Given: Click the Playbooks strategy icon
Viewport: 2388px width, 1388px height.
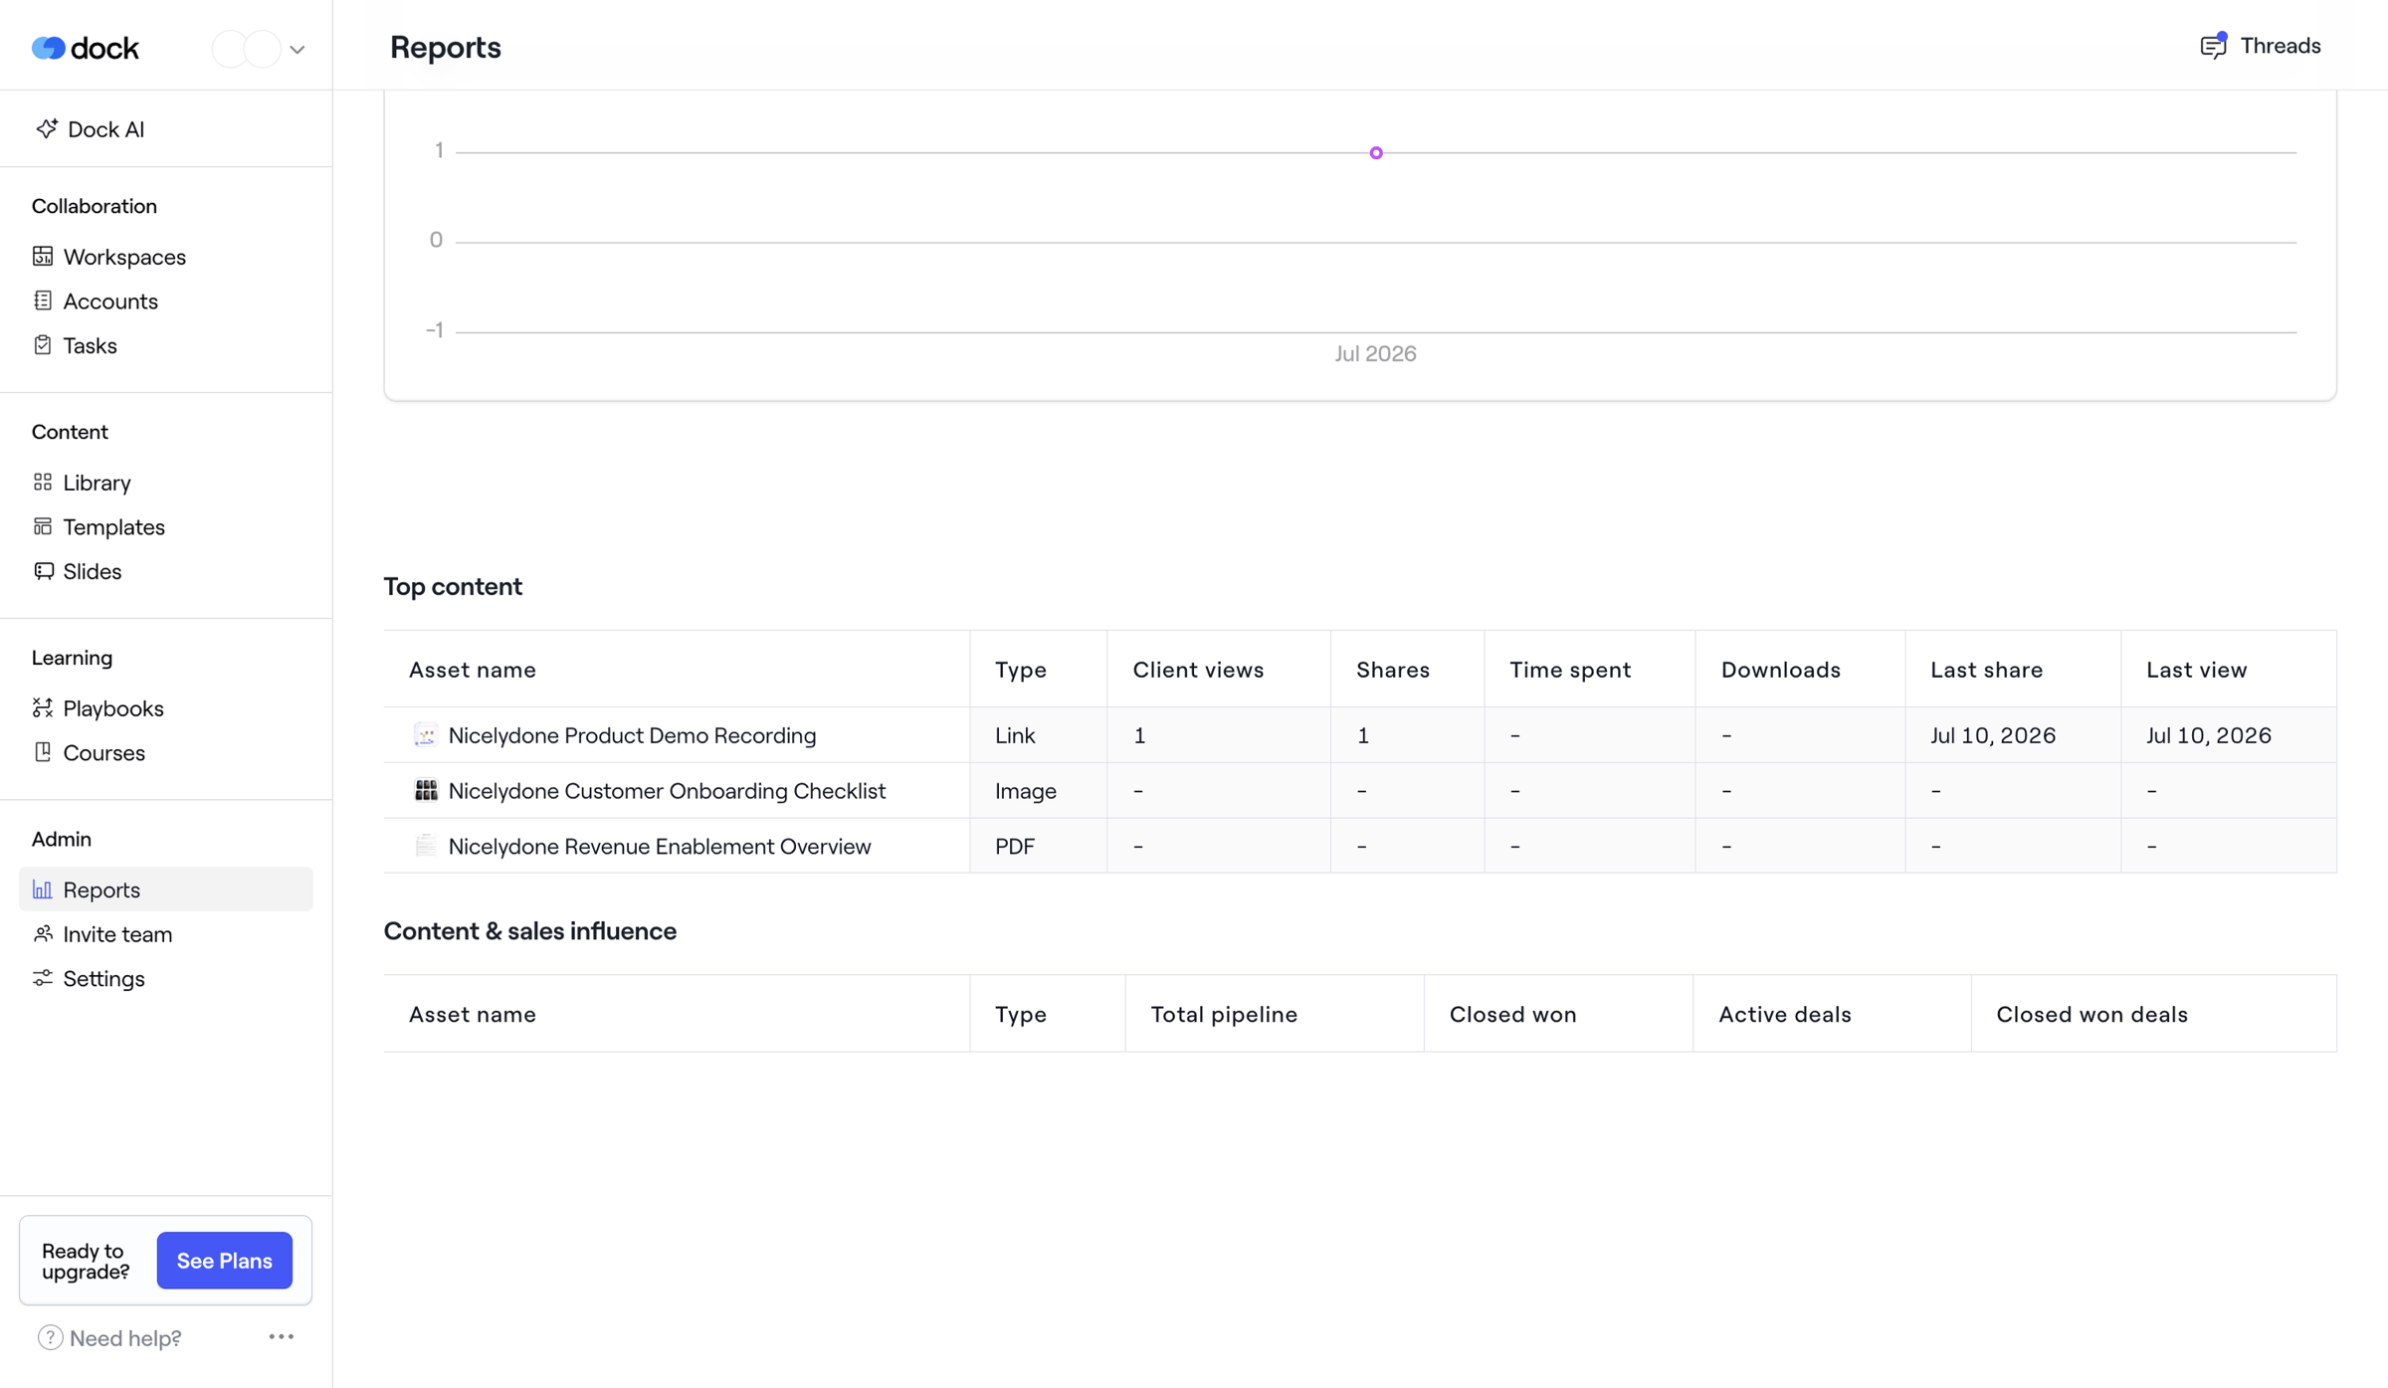Looking at the screenshot, I should 43,707.
